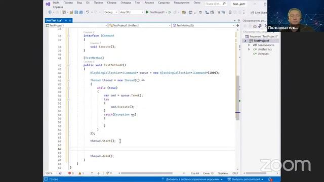
Task: Open the Справка menu
Action: click(x=58, y=7)
